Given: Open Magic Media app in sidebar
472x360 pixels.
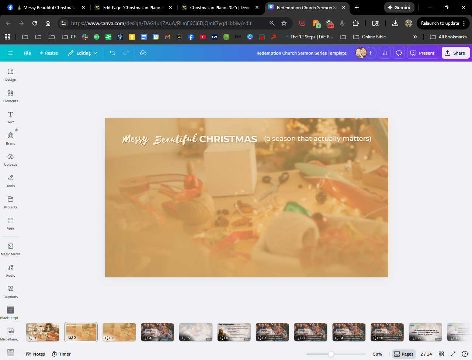Looking at the screenshot, I should click(10, 249).
